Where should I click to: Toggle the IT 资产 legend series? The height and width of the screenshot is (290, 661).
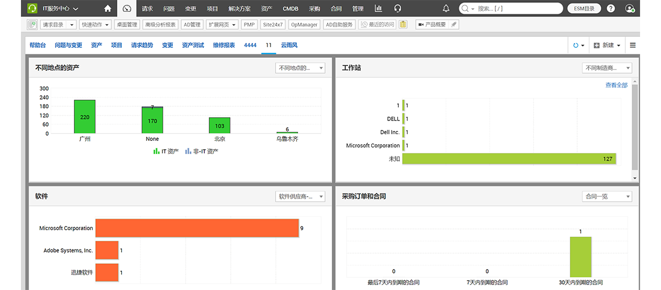tap(166, 151)
